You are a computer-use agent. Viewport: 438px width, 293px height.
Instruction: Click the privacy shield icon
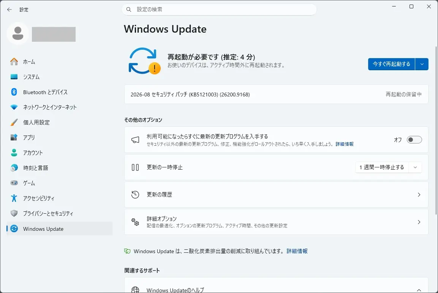[14, 213]
